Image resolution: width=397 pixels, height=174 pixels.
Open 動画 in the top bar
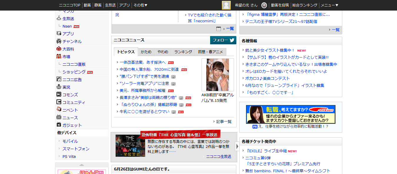point(87,5)
